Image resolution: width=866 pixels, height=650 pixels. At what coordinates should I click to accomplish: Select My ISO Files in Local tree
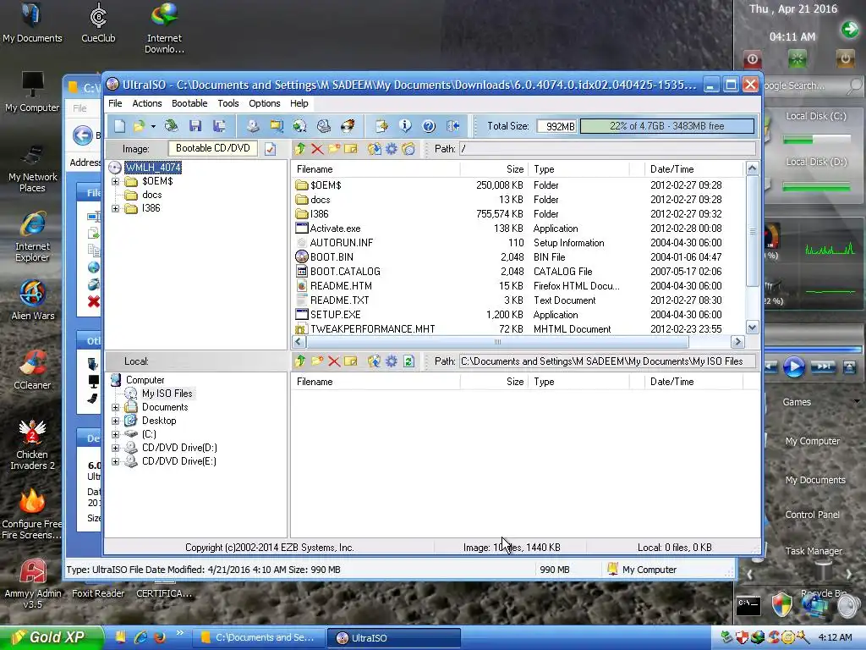coord(167,394)
